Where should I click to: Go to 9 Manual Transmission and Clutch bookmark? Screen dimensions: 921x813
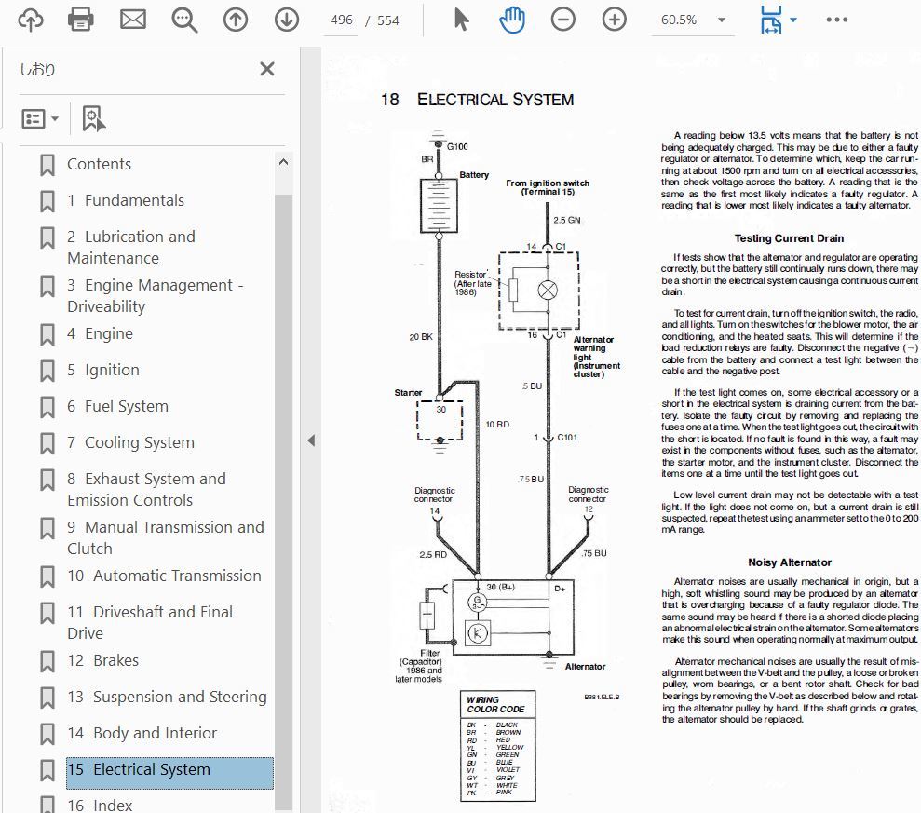coord(166,537)
